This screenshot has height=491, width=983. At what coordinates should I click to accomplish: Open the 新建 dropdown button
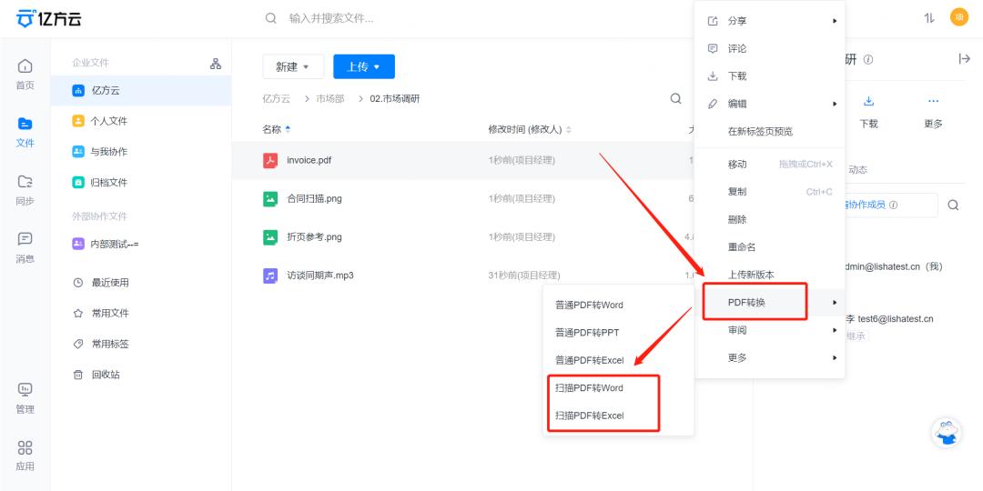point(293,66)
